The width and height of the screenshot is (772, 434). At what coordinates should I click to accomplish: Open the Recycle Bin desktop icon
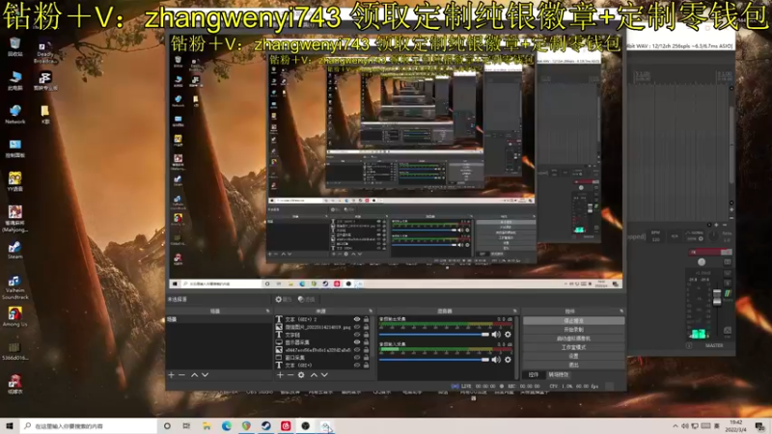(15, 47)
